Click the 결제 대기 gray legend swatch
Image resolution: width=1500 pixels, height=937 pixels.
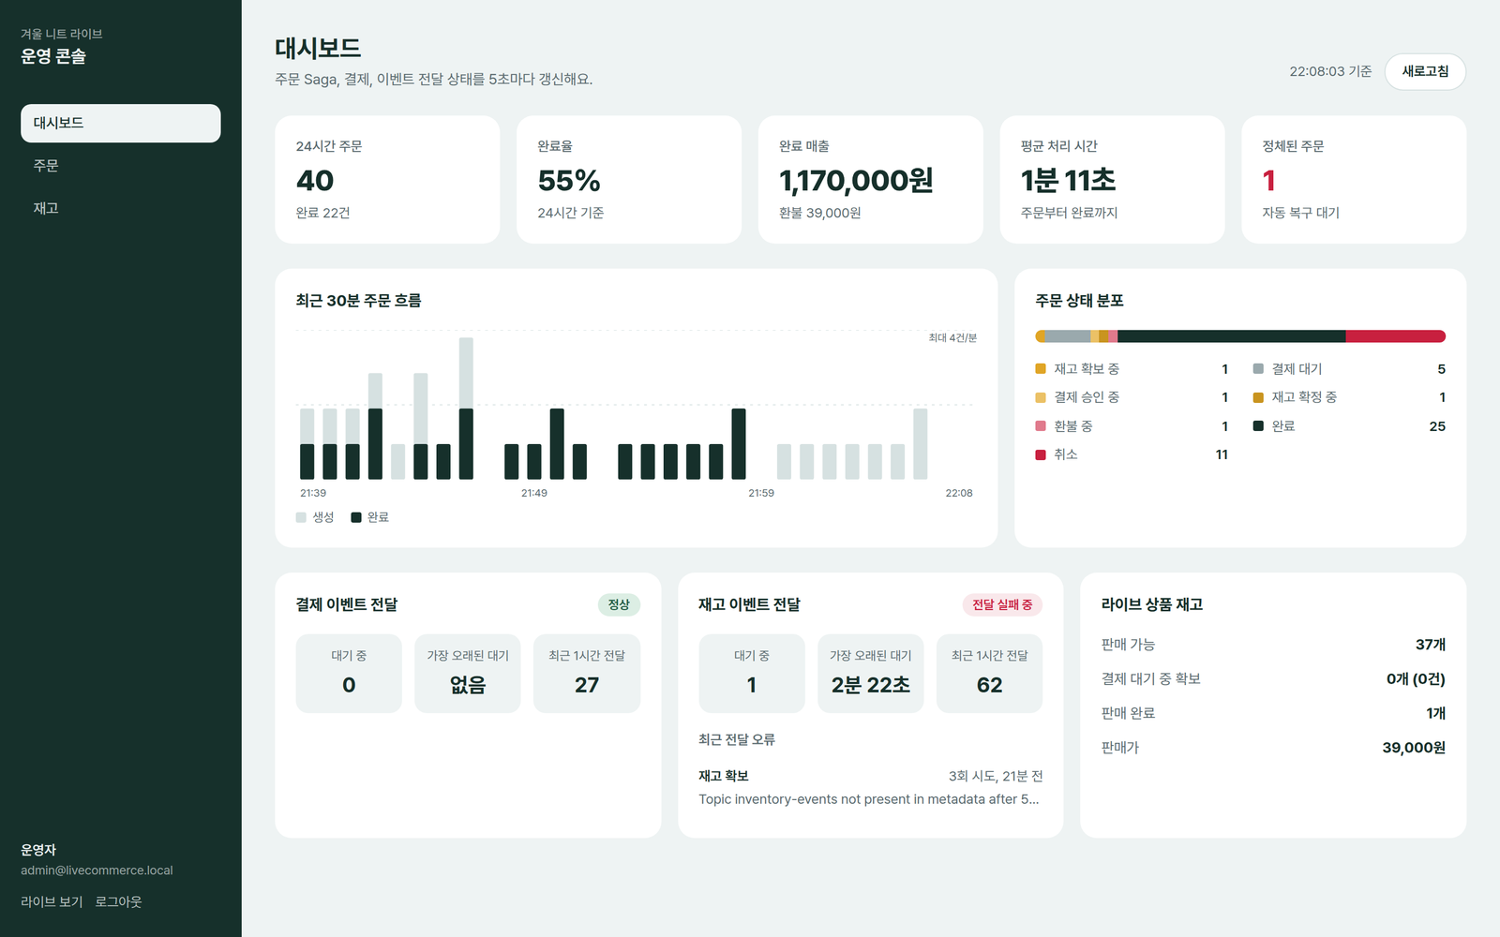tap(1258, 369)
